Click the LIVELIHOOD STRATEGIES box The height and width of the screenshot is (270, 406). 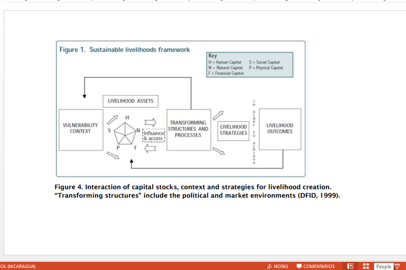coord(233,130)
